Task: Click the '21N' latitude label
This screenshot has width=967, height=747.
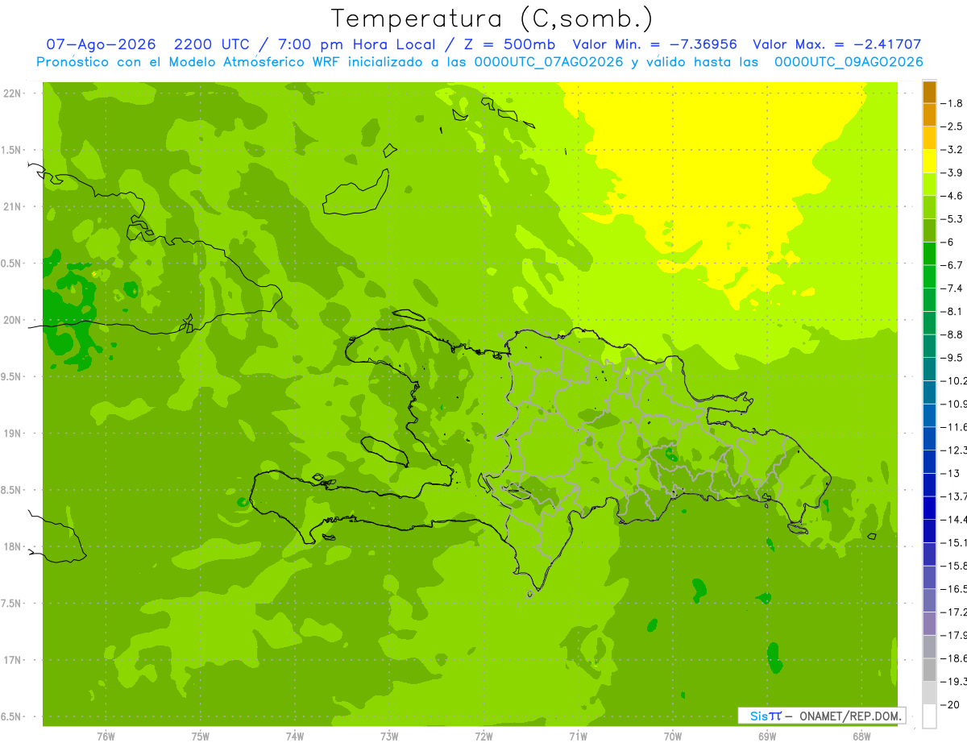Action: [x=13, y=207]
